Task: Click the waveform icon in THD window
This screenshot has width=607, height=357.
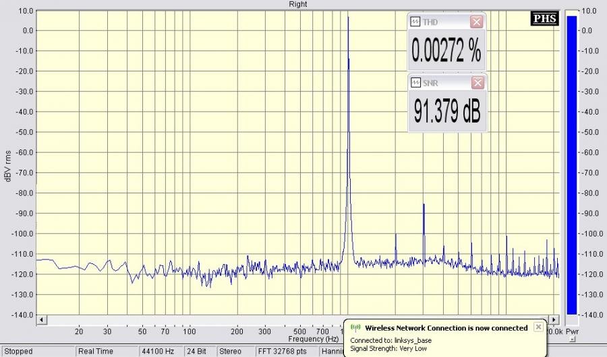Action: pyautogui.click(x=415, y=22)
